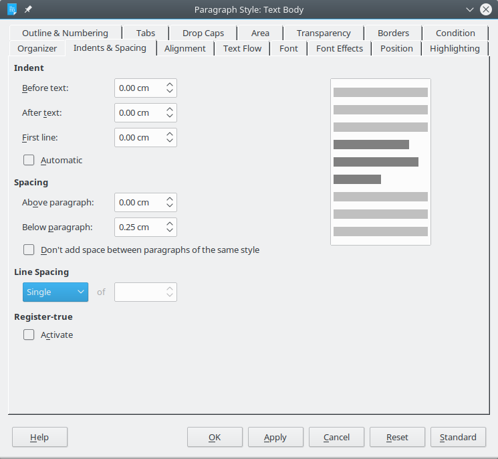The height and width of the screenshot is (459, 498).
Task: Switch to the Highlighting tab
Action: 455,48
